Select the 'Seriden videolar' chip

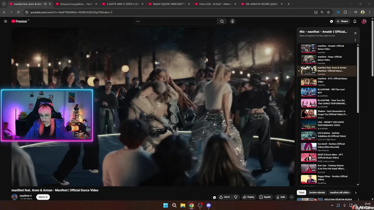pos(317,192)
